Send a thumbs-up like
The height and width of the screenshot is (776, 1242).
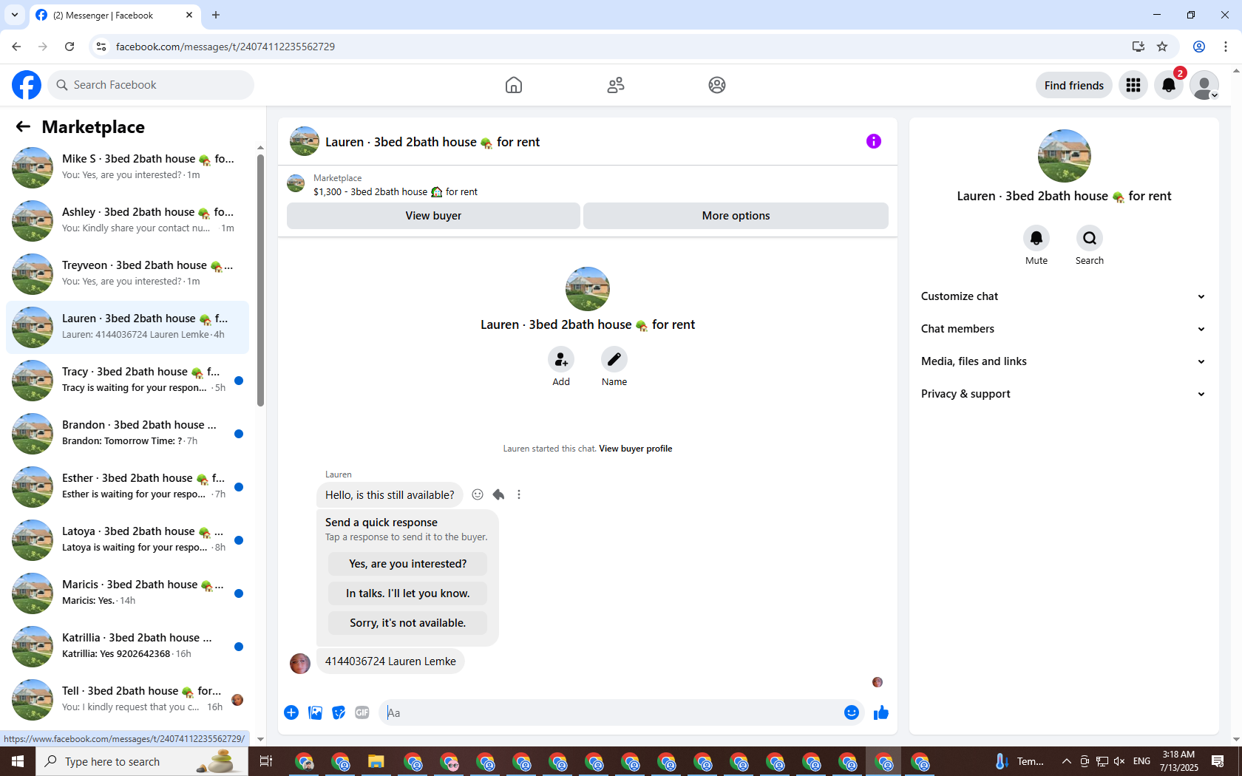coord(881,712)
